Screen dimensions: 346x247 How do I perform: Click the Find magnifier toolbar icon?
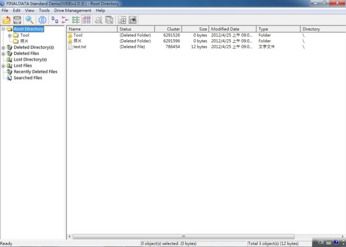[29, 20]
